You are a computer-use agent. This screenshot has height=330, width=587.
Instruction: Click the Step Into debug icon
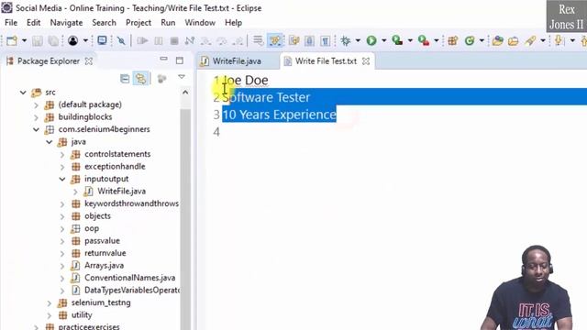coord(205,40)
